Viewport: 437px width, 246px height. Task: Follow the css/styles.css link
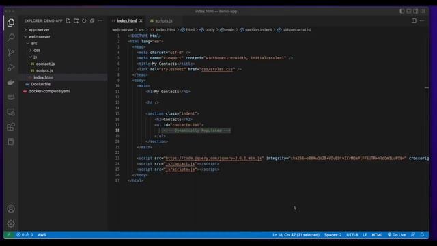click(x=217, y=69)
